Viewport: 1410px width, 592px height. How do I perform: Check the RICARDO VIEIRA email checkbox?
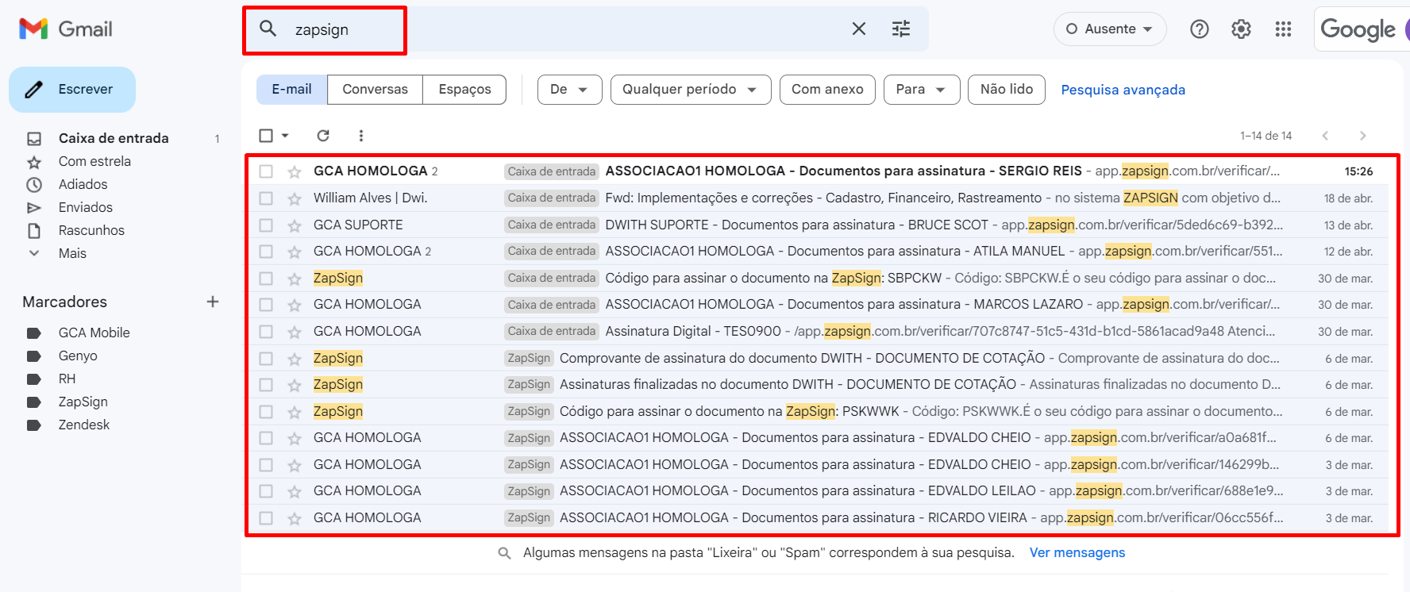pyautogui.click(x=266, y=518)
